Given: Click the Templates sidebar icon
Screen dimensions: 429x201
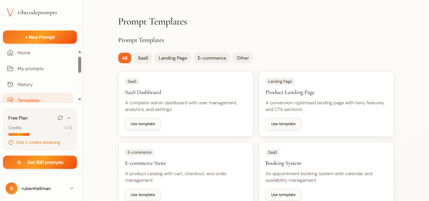Looking at the screenshot, I should pos(10,100).
